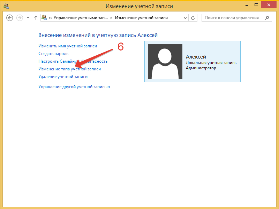Open Управление другой учетной записью link
This screenshot has width=279, height=209.
pyautogui.click(x=74, y=87)
